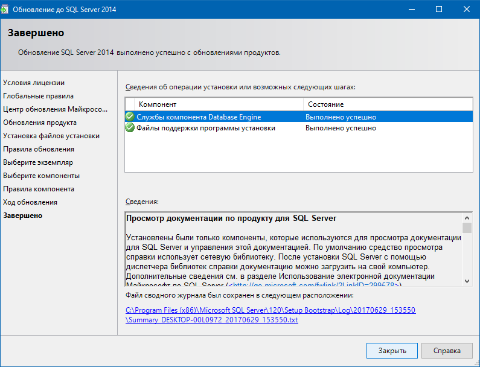Open the Summary_DESKTOP-00L0972 txt link line
This screenshot has height=367, width=480.
(211, 320)
